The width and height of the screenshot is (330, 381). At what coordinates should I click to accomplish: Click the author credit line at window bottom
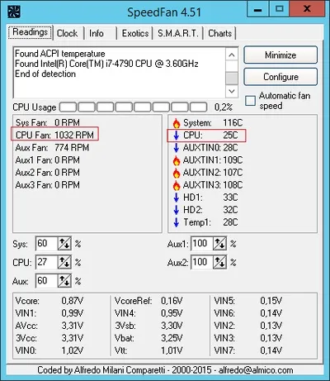[165, 370]
